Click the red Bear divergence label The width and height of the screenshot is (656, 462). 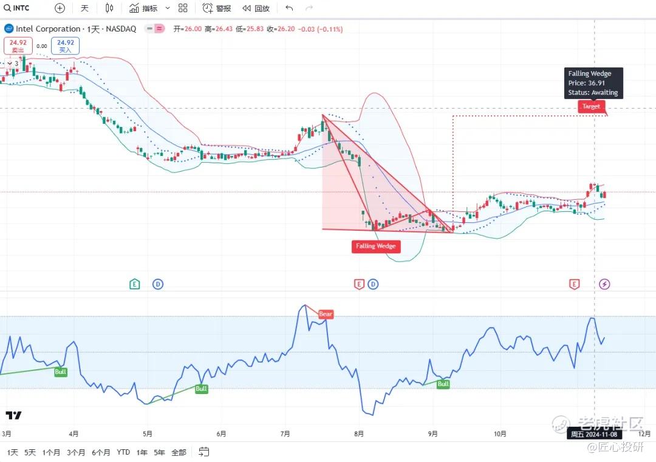tap(326, 314)
